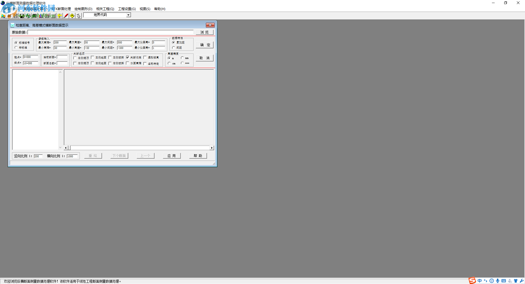Viewport: 525px width, 284px height.
Task: Click the 横向比例 horizontal scale input
Action: click(x=72, y=156)
